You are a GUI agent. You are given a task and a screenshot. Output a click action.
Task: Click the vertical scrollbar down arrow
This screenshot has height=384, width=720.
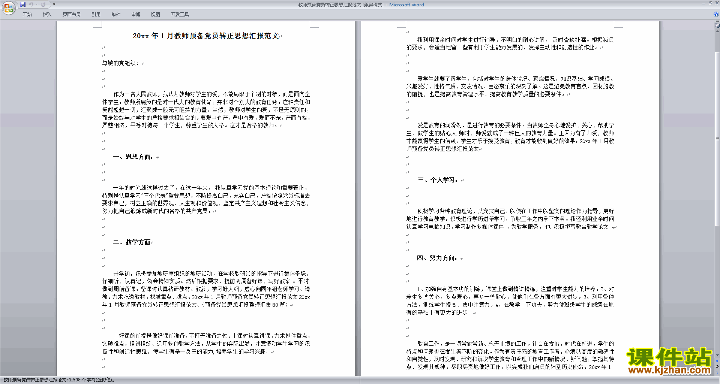pos(717,355)
